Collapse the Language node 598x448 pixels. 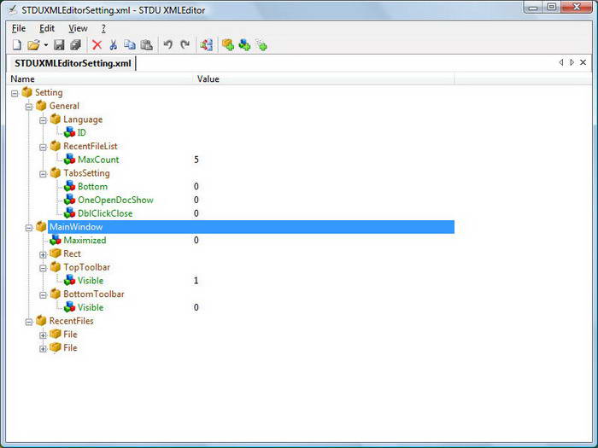pyautogui.click(x=43, y=120)
